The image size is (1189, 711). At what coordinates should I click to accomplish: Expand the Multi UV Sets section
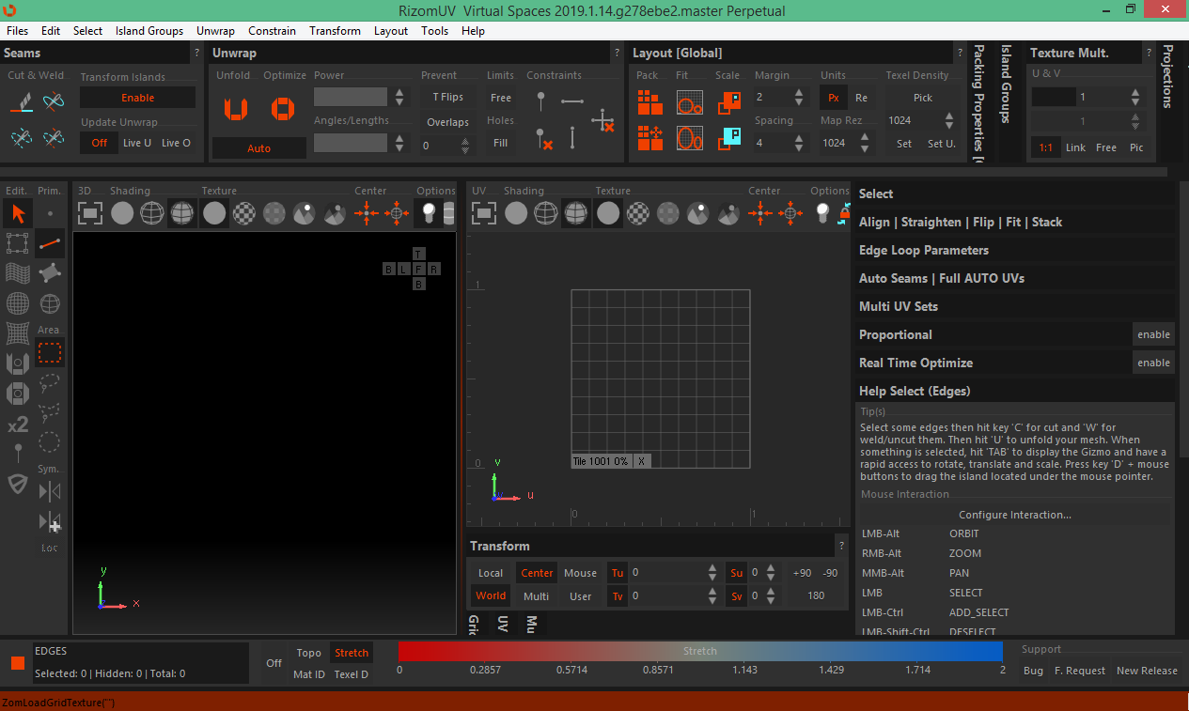click(x=898, y=307)
